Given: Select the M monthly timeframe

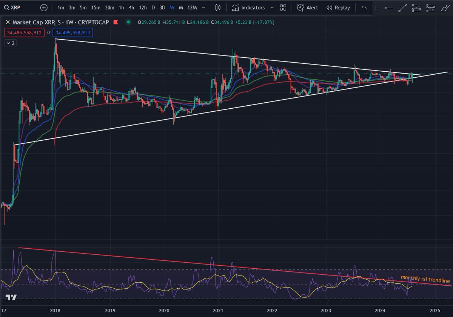Looking at the screenshot, I should tap(181, 8).
